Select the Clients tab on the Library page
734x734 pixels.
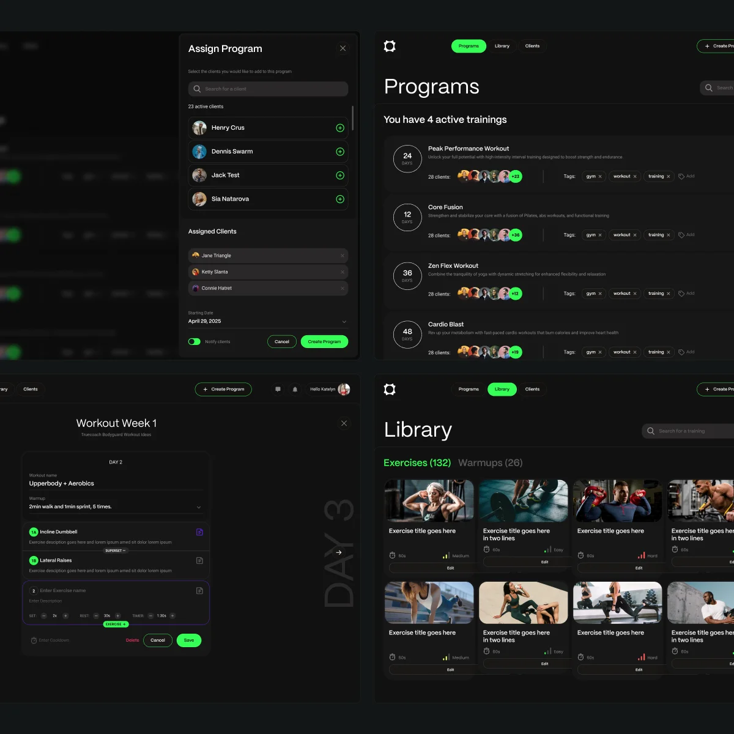pos(533,389)
